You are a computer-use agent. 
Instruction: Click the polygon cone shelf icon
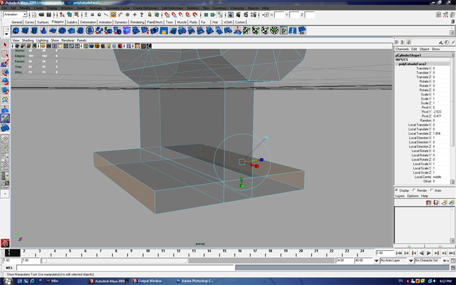click(45, 30)
